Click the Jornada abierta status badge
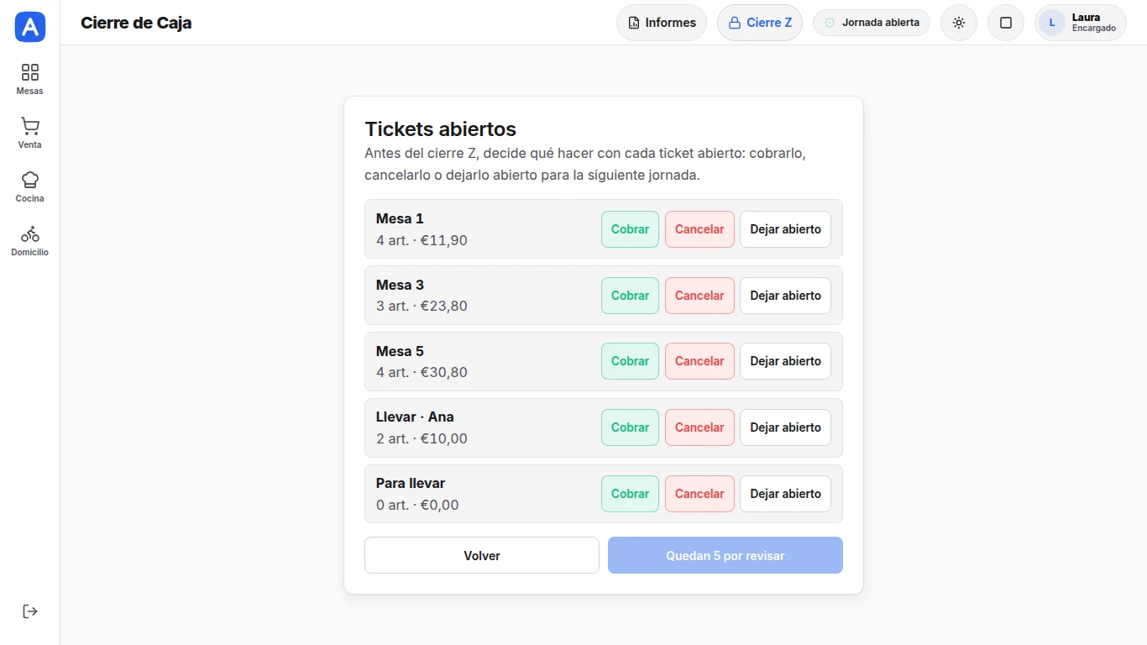The width and height of the screenshot is (1147, 645). (x=872, y=23)
